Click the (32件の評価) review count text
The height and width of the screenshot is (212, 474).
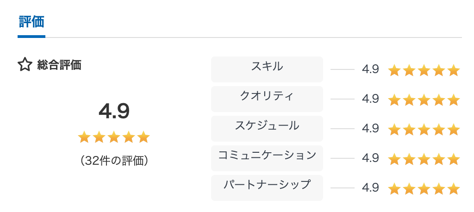(114, 161)
